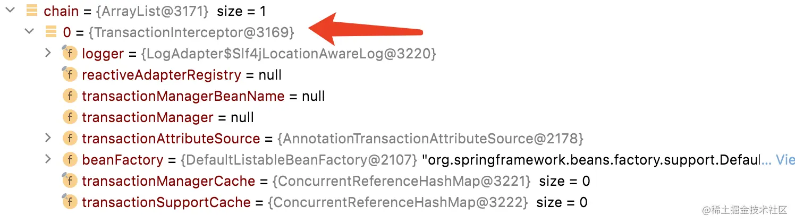Collapse the TransactionInterceptor element 0

[29, 32]
